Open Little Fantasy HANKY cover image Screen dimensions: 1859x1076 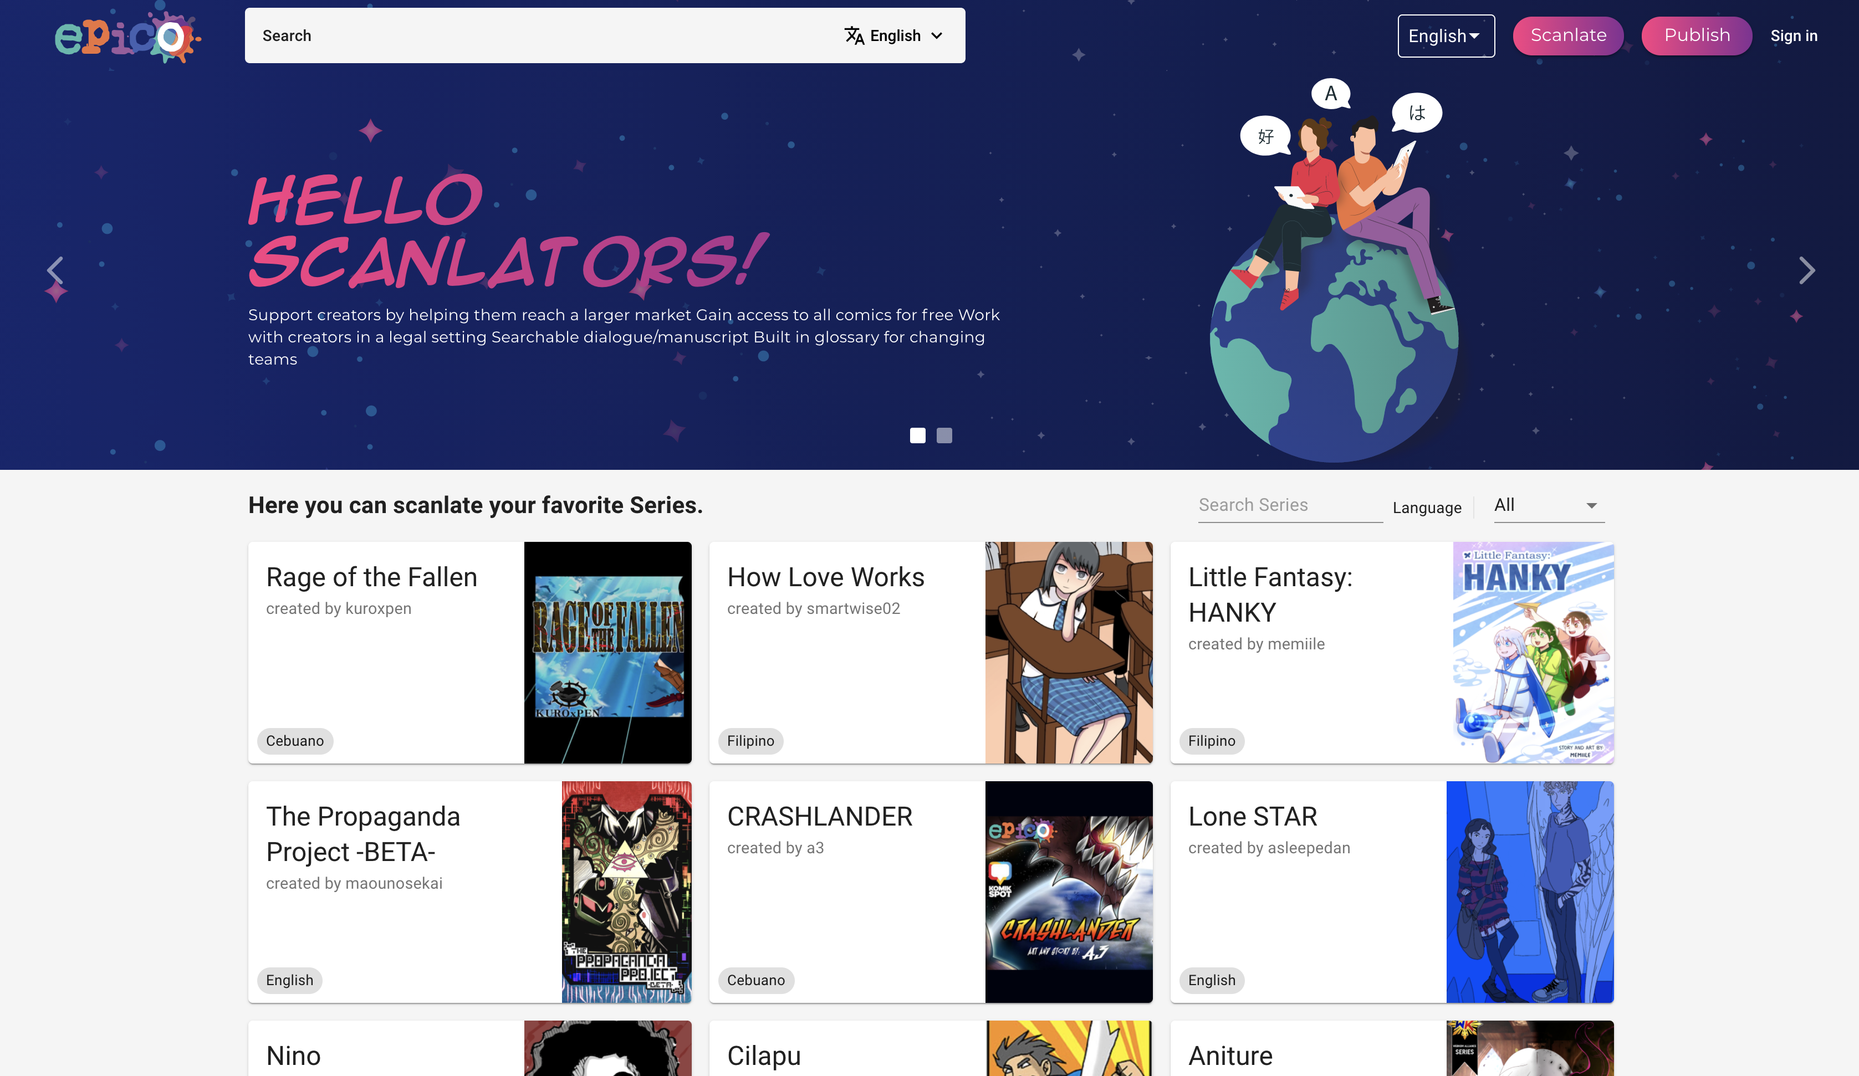click(x=1533, y=652)
